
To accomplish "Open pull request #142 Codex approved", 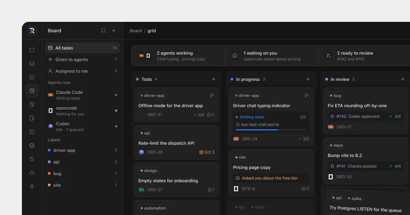I will pos(366,116).
